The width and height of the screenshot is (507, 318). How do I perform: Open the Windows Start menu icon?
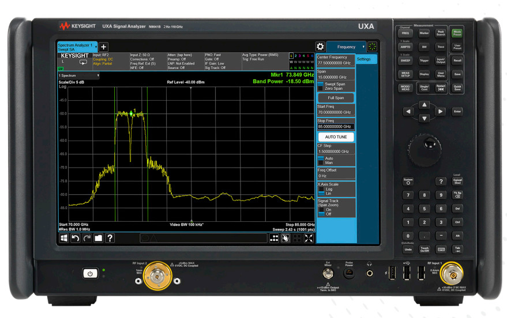64,238
